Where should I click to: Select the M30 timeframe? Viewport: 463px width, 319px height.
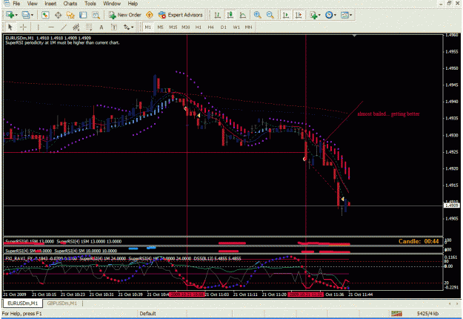pyautogui.click(x=186, y=27)
